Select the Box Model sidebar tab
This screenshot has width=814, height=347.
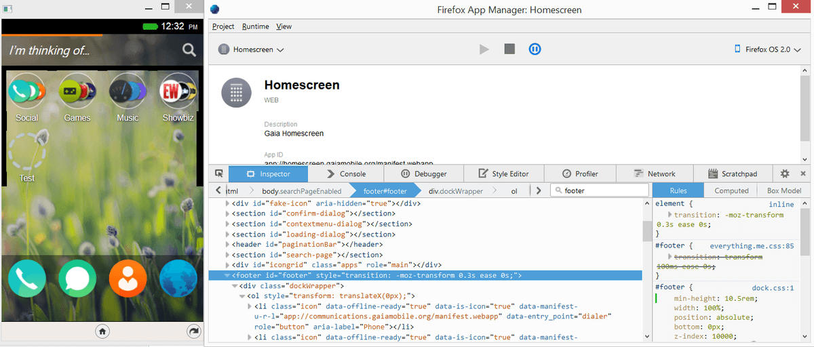coord(784,191)
